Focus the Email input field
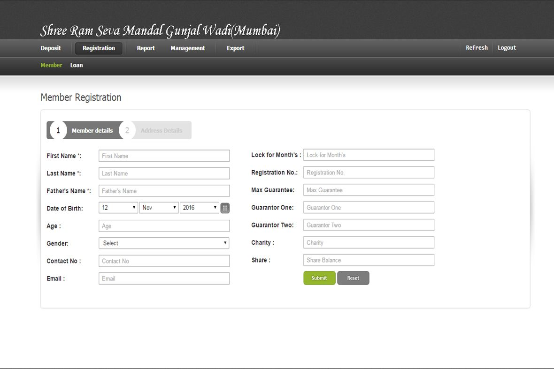This screenshot has height=369, width=554. (164, 279)
